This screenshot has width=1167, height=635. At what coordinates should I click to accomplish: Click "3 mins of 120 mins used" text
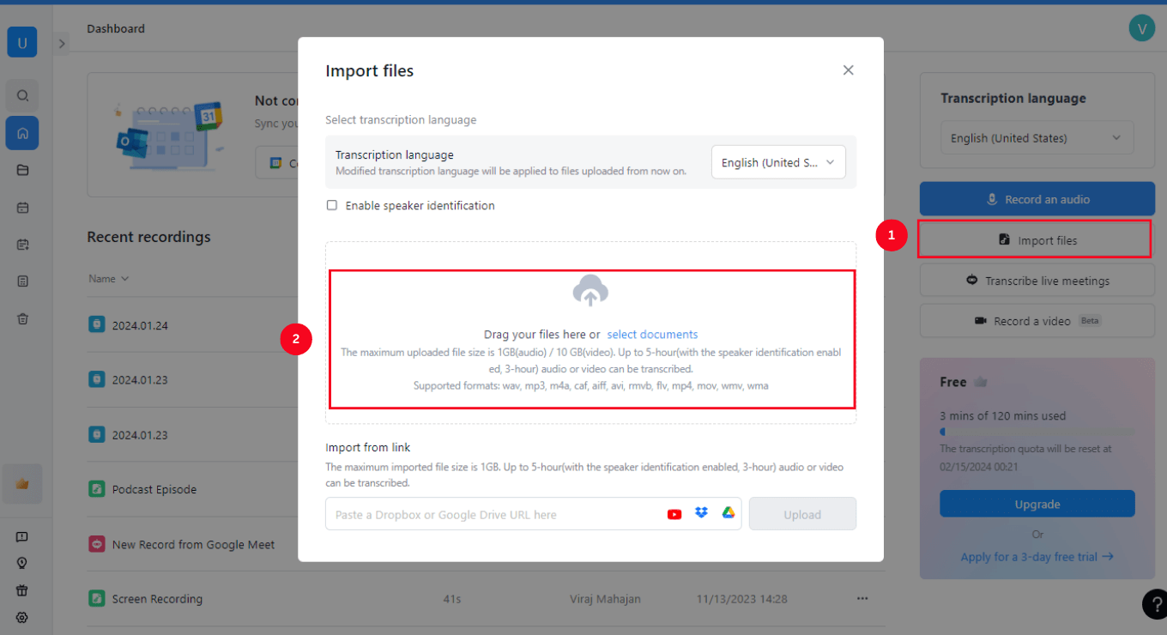1003,416
